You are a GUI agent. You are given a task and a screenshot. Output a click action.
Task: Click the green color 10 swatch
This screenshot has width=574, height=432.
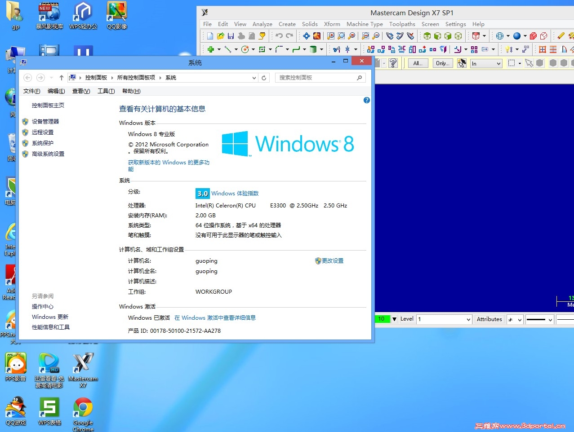point(382,319)
